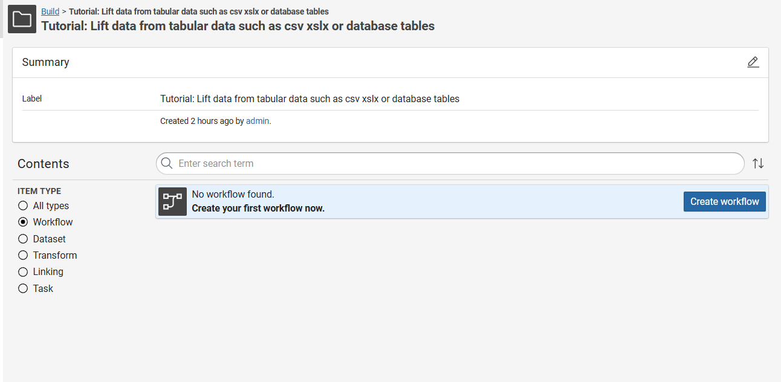Select the 'All types' radio option

click(23, 206)
